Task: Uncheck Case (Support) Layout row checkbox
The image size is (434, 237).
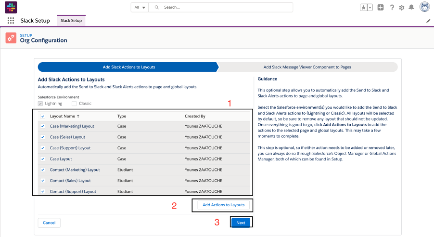Action: [x=43, y=148]
